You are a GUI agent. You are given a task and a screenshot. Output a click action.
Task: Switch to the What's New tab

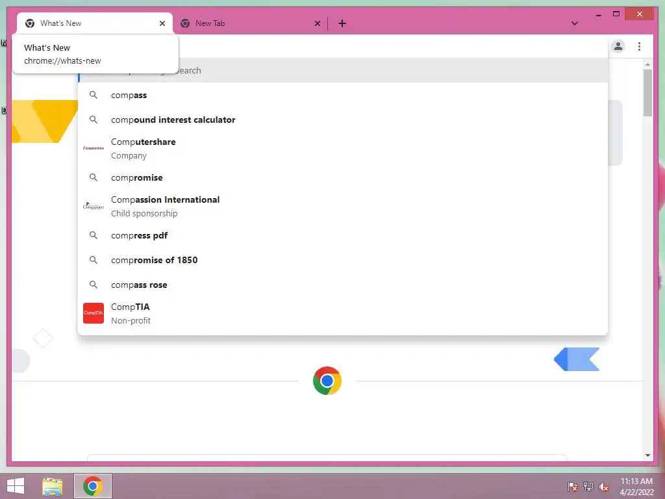94,23
